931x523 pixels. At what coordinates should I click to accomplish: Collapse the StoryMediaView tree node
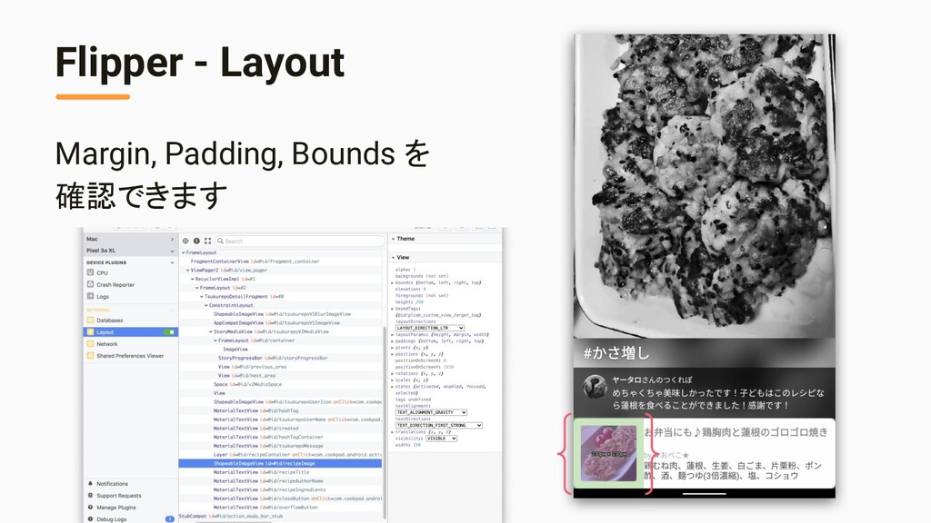(211, 331)
